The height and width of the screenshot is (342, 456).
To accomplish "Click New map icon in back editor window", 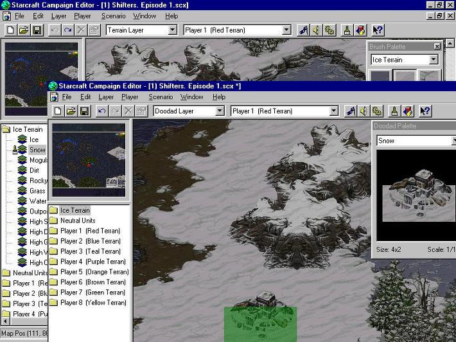I will coord(10,30).
